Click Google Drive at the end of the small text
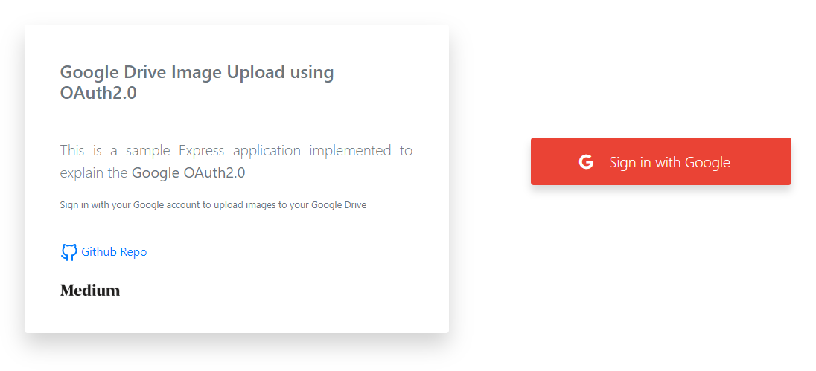The height and width of the screenshot is (371, 816). click(x=339, y=204)
